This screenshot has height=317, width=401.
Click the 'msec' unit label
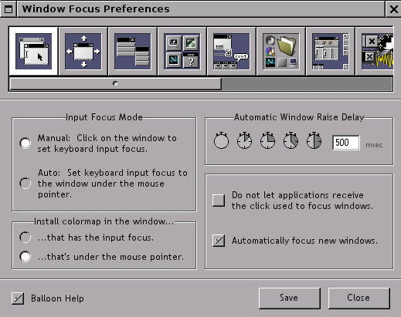pyautogui.click(x=374, y=145)
